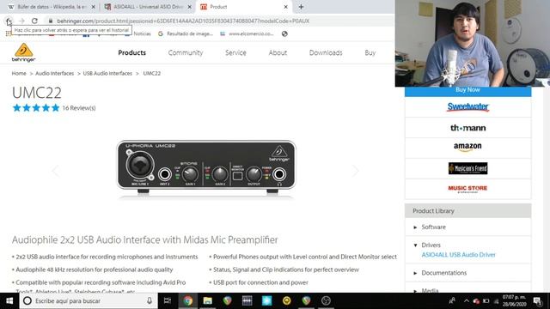Open Task View from the taskbar
550x309 pixels.
168,300
